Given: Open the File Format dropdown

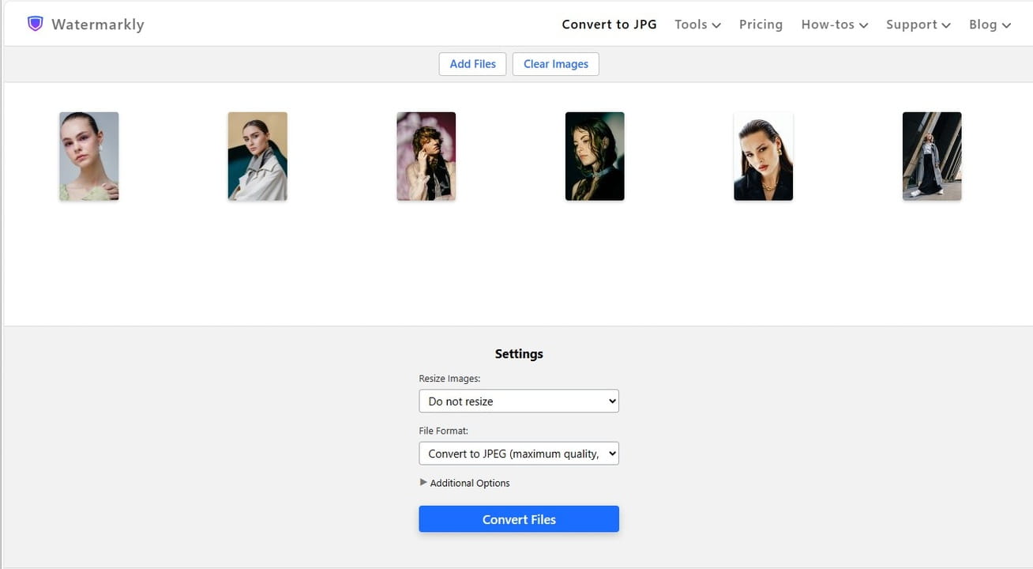Looking at the screenshot, I should coord(519,453).
